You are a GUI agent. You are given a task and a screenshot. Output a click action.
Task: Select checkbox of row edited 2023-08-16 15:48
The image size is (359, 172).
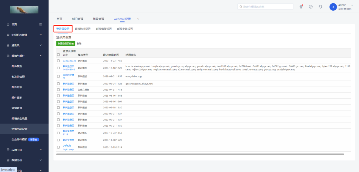click(59, 96)
